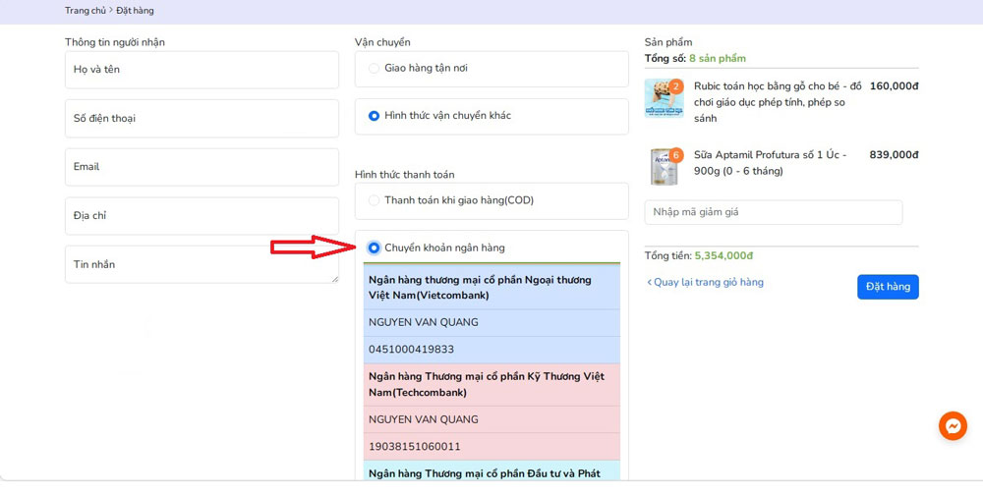Click the Sữa Aptamil Profutura product name

pyautogui.click(x=771, y=163)
